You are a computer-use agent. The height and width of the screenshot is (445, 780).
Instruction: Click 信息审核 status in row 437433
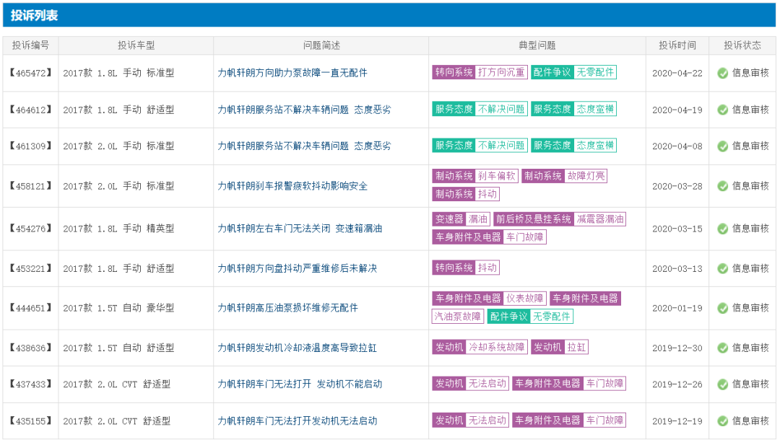click(x=750, y=384)
